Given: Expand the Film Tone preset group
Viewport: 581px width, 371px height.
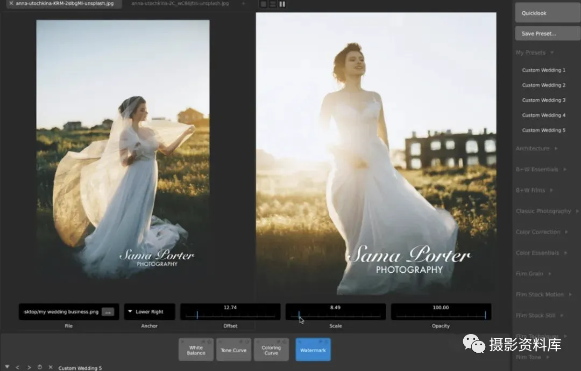Looking at the screenshot, I should coord(533,358).
